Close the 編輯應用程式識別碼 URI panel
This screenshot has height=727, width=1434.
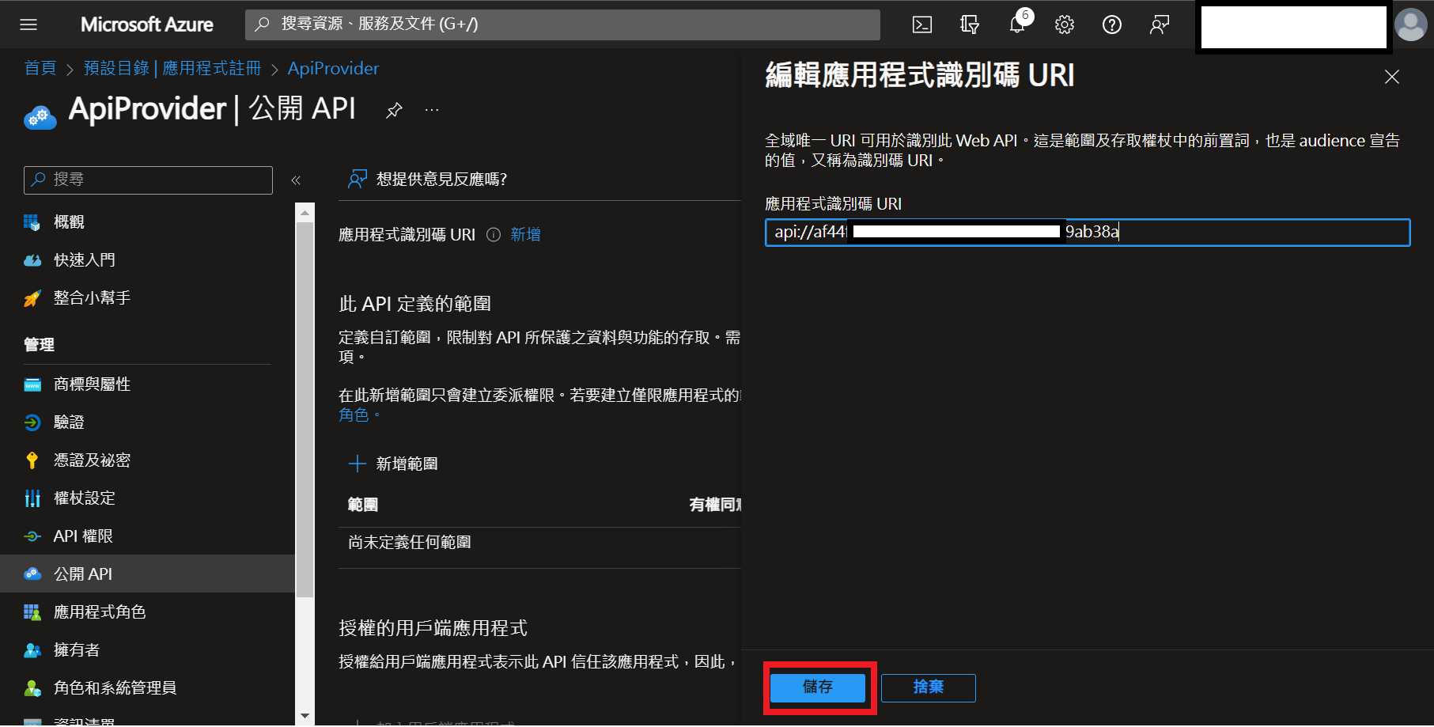(1392, 77)
